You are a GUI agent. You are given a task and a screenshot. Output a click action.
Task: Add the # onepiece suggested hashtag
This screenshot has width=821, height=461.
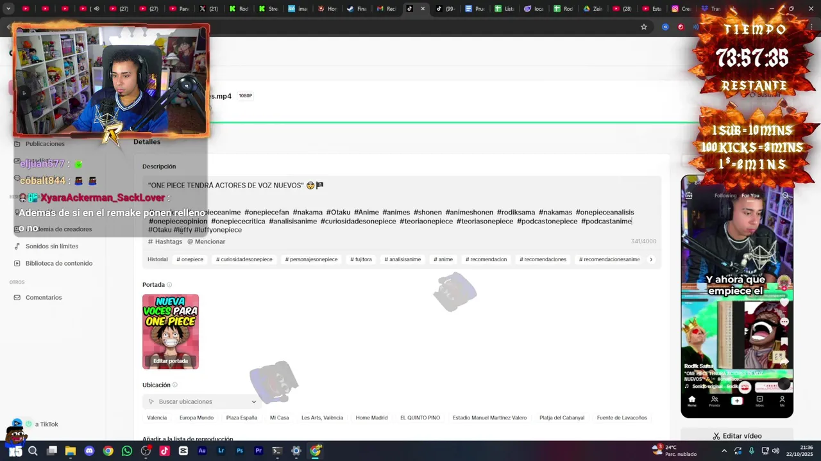[190, 259]
